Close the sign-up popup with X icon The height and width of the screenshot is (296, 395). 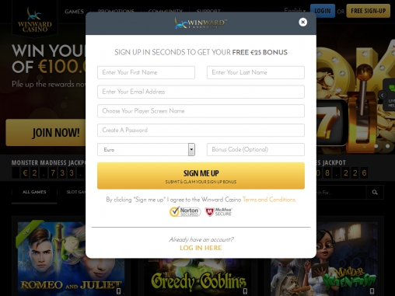click(x=302, y=22)
